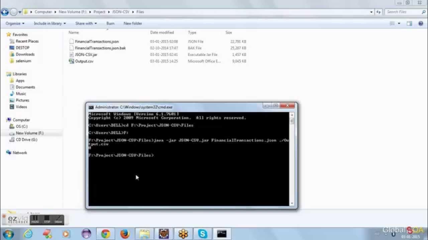428x240 pixels.
Task: Open the Videos library
Action: click(x=21, y=107)
